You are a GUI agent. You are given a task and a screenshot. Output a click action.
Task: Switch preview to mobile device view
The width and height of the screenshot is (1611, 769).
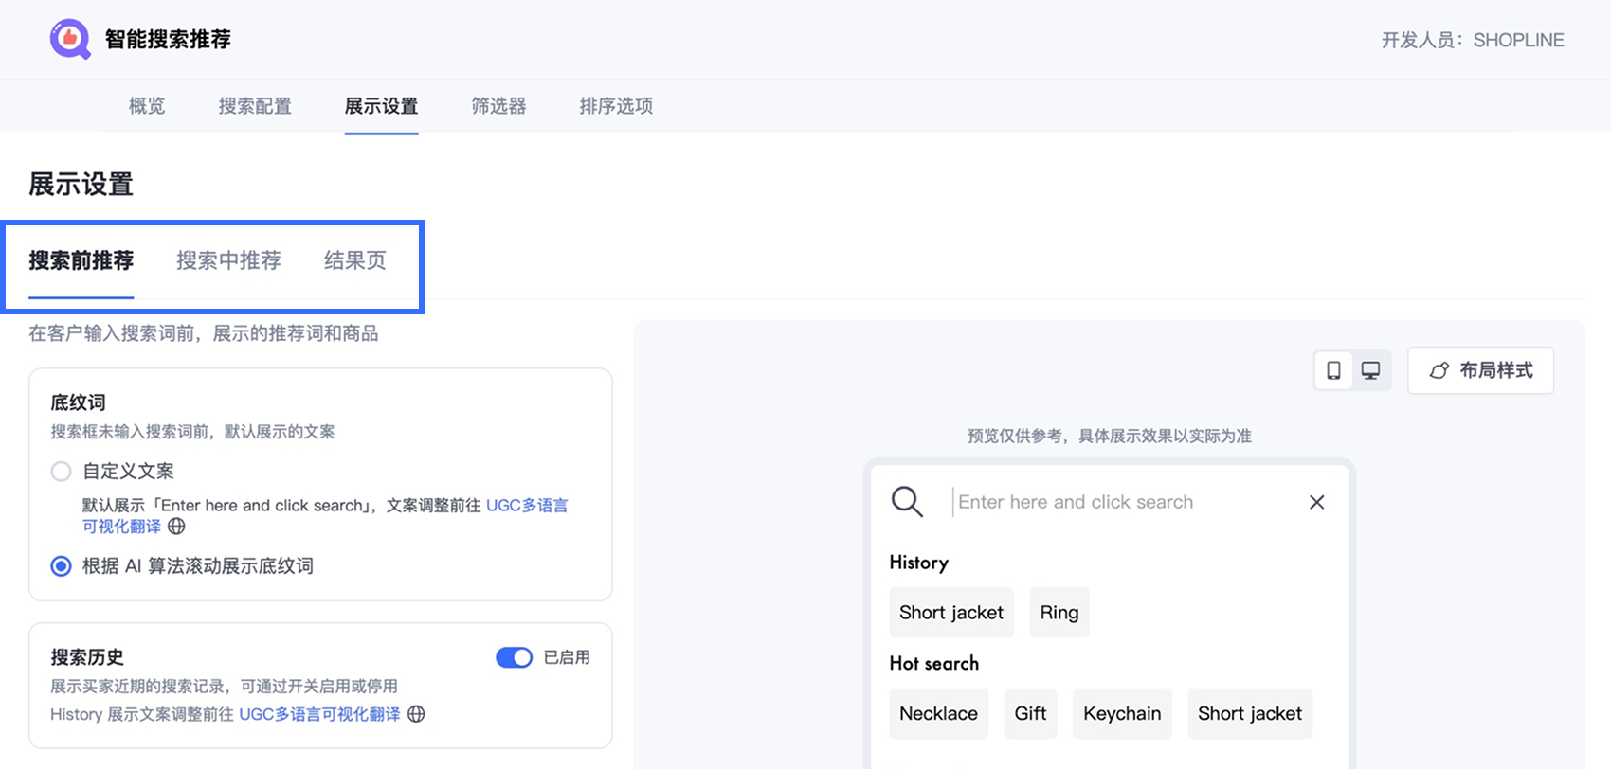[x=1333, y=370]
